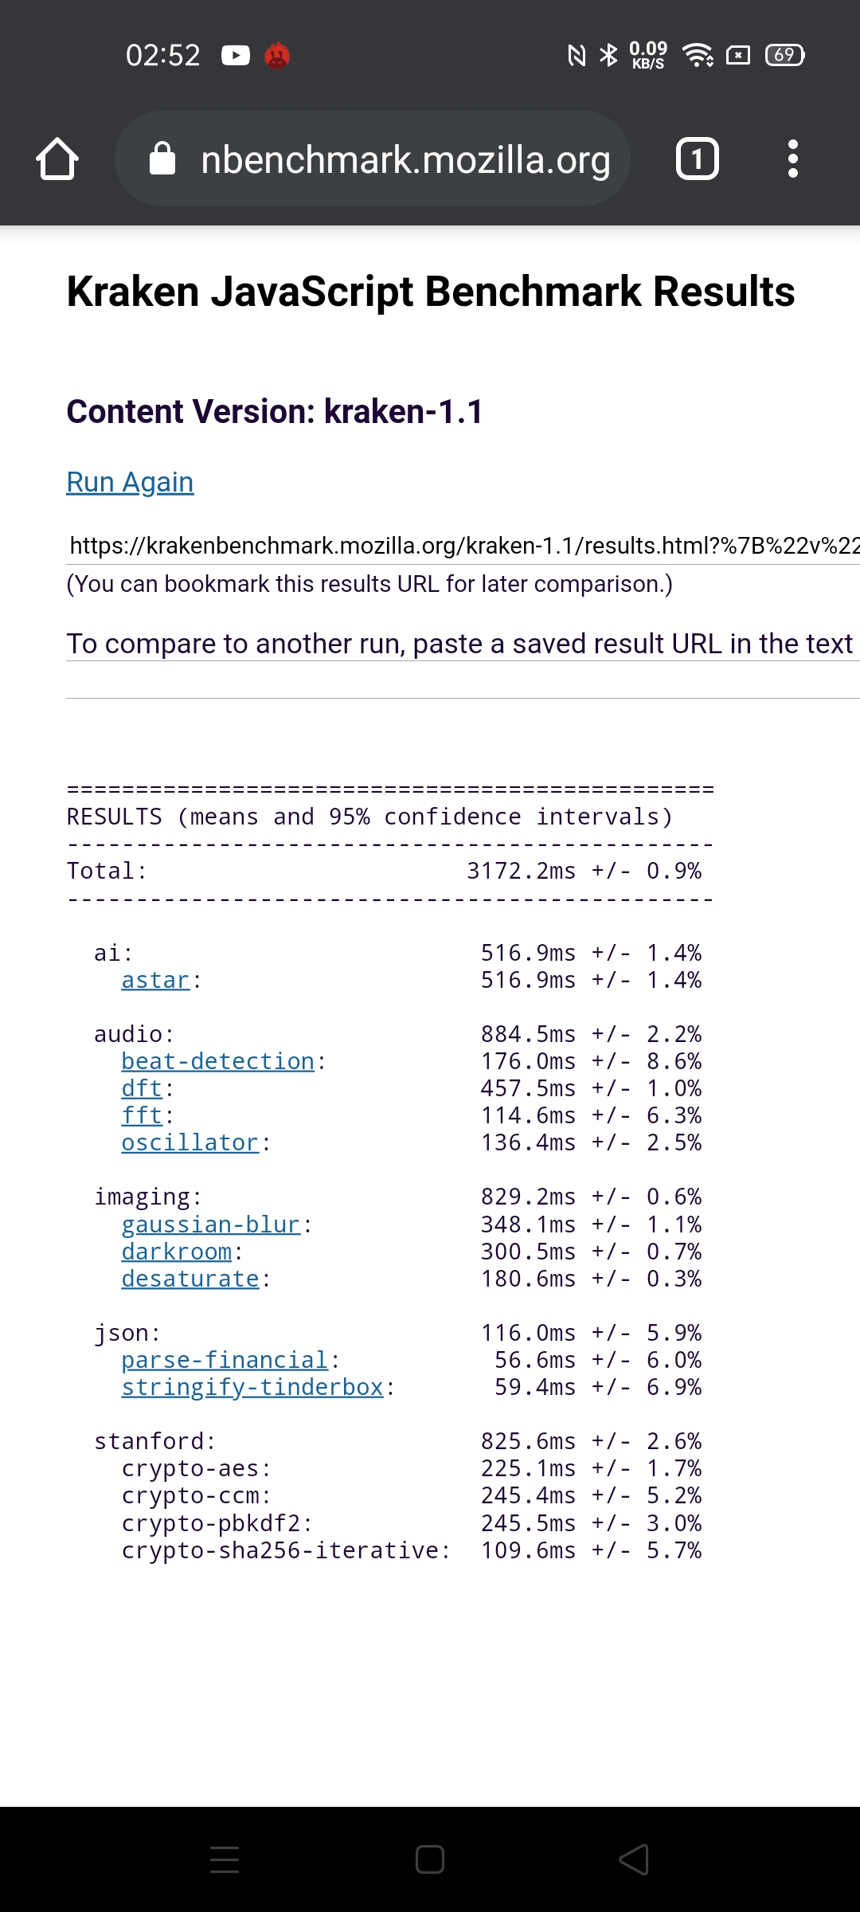This screenshot has height=1912, width=860.
Task: Open the tab switcher showing 1 tab
Action: coord(697,159)
